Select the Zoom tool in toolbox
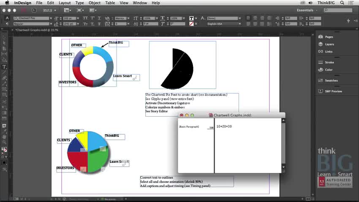Viewport: 359px width, 202px height. 4,142
